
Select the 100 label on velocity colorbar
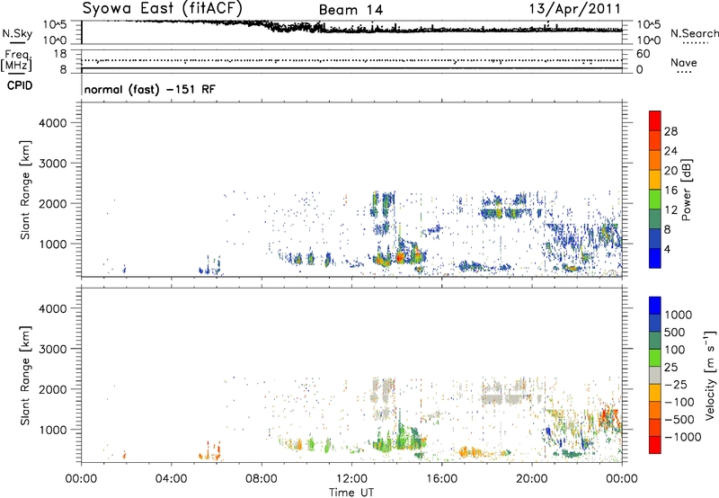point(675,350)
